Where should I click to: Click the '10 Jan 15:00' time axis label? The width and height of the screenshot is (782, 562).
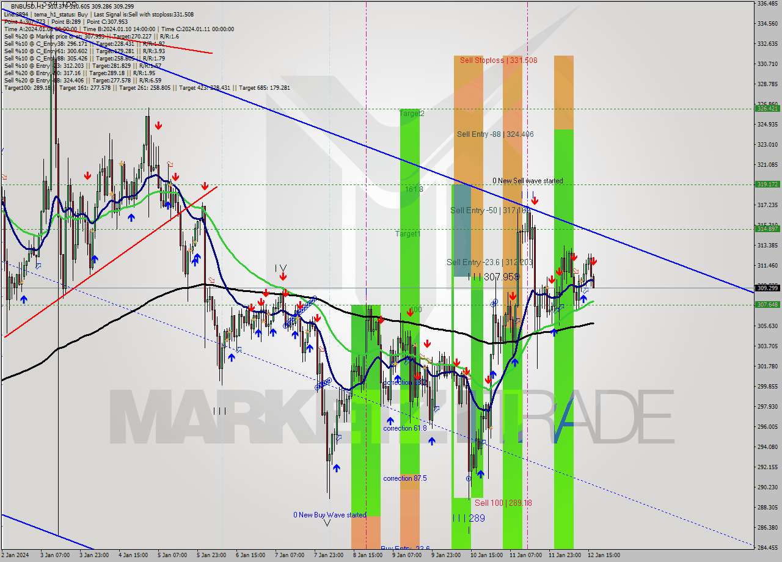pos(486,555)
